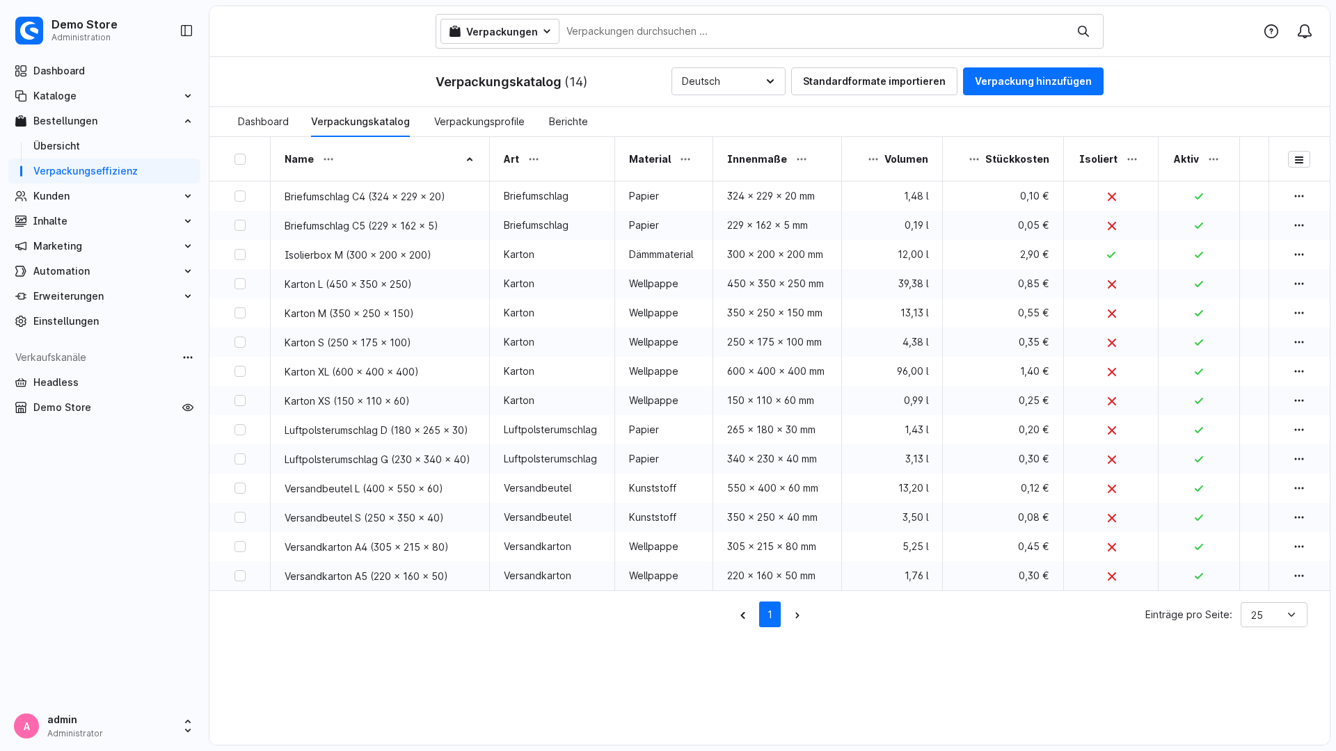Image resolution: width=1336 pixels, height=751 pixels.
Task: Open Stückkosten column options menu
Action: point(974,159)
